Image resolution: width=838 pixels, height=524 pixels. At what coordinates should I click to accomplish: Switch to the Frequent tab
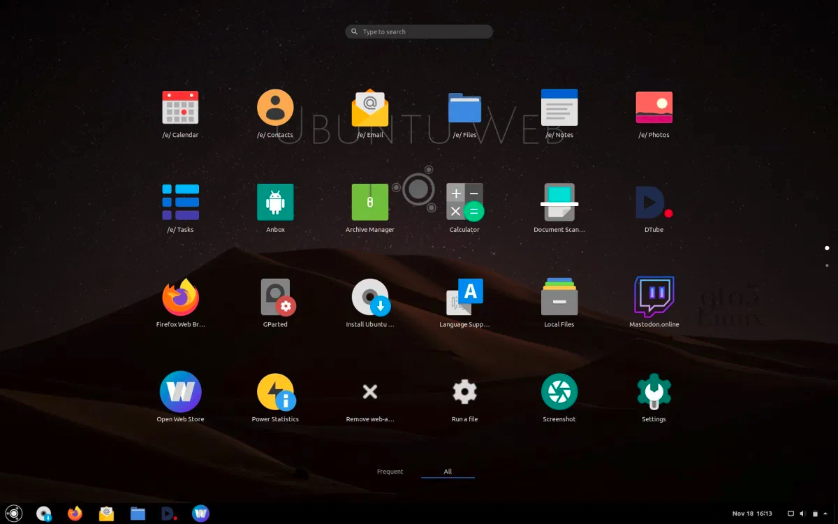[x=390, y=472]
